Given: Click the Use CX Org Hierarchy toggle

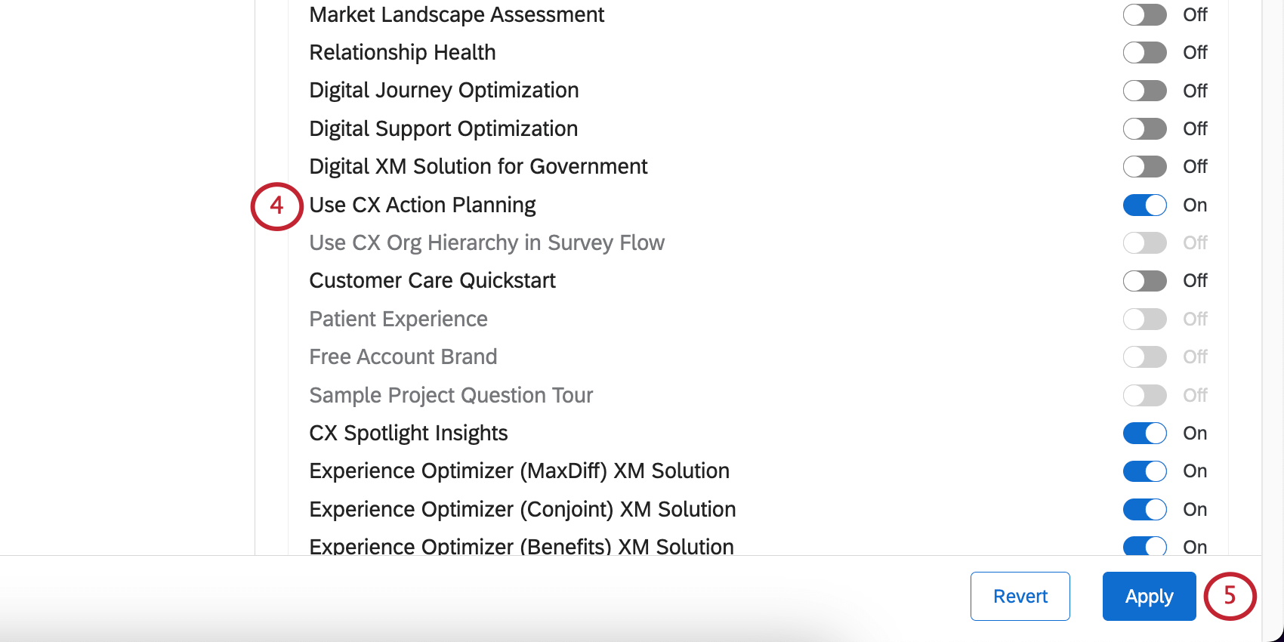Looking at the screenshot, I should 1144,242.
